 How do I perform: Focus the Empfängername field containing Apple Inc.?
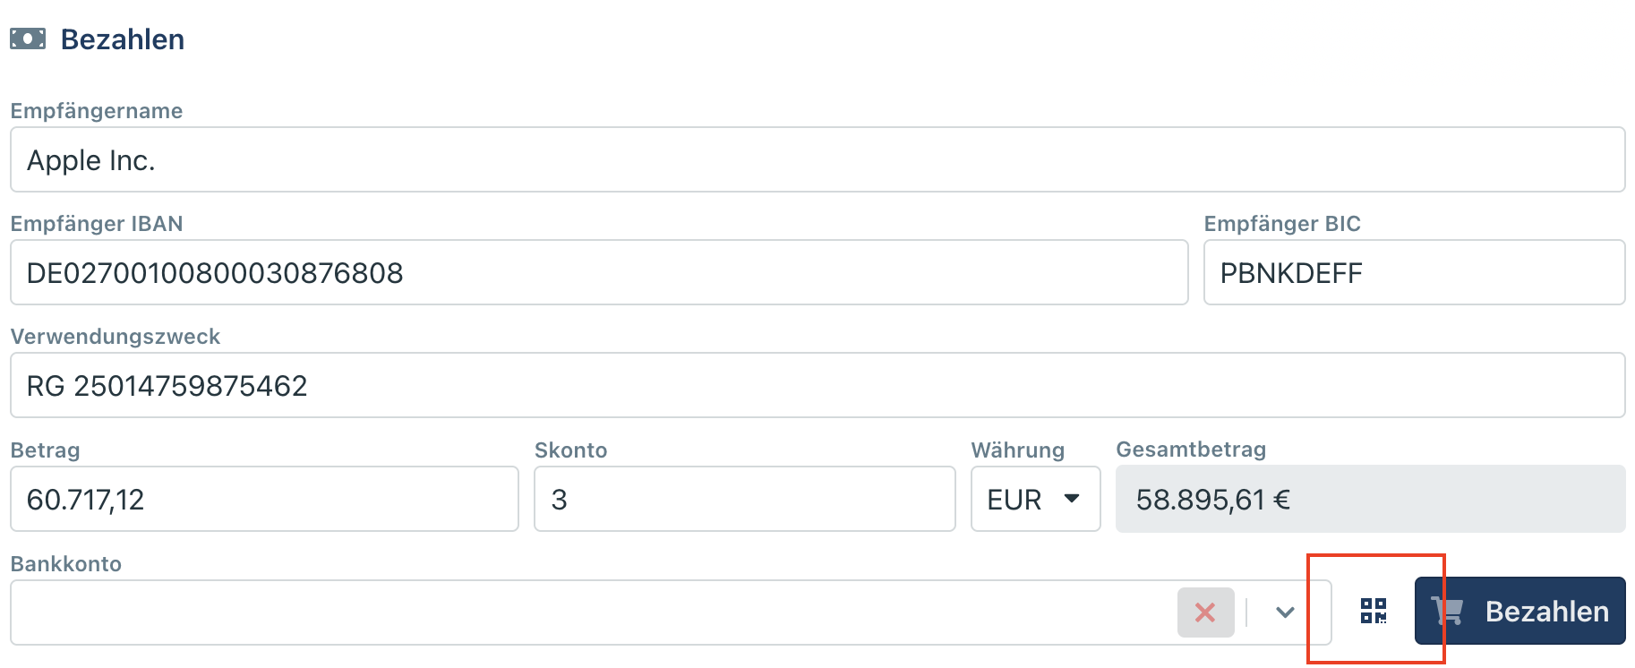coord(817,160)
